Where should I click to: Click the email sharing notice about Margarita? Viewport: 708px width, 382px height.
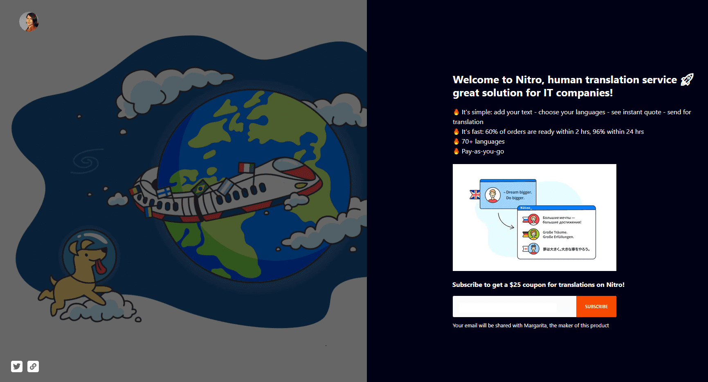(530, 326)
